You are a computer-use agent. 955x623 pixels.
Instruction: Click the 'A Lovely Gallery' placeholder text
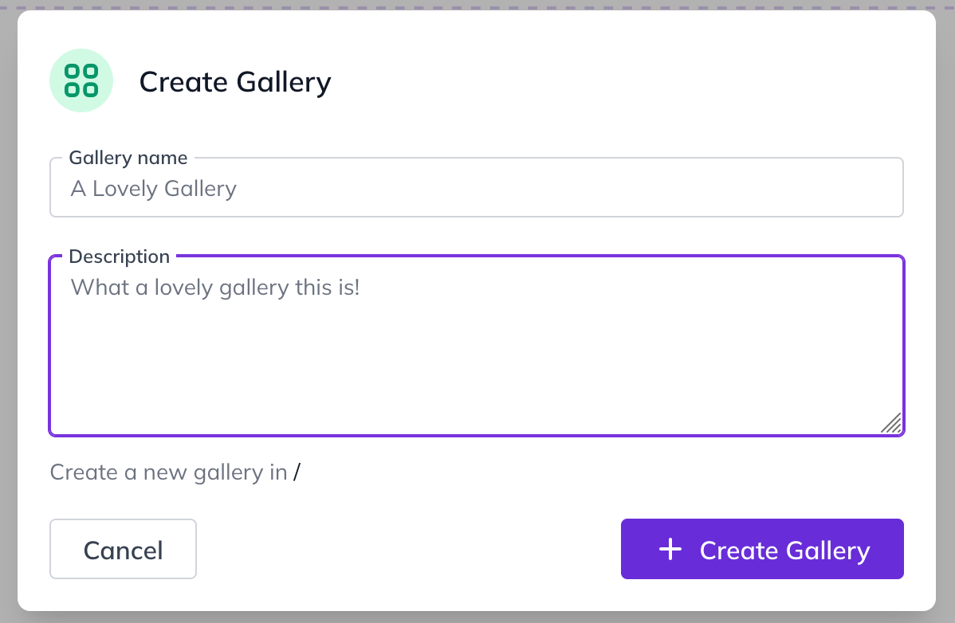(x=154, y=189)
